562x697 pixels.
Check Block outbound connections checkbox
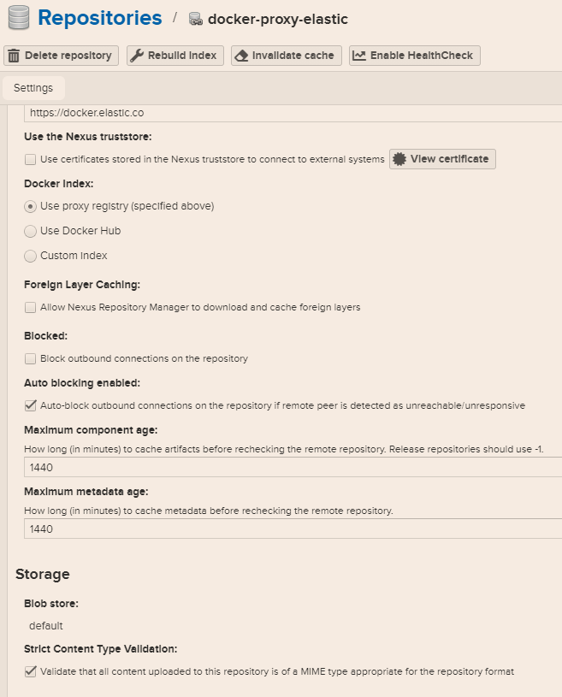click(x=31, y=358)
